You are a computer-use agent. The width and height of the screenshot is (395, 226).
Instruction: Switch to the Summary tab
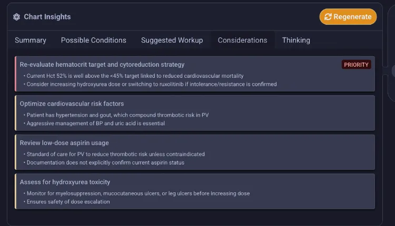coord(31,40)
